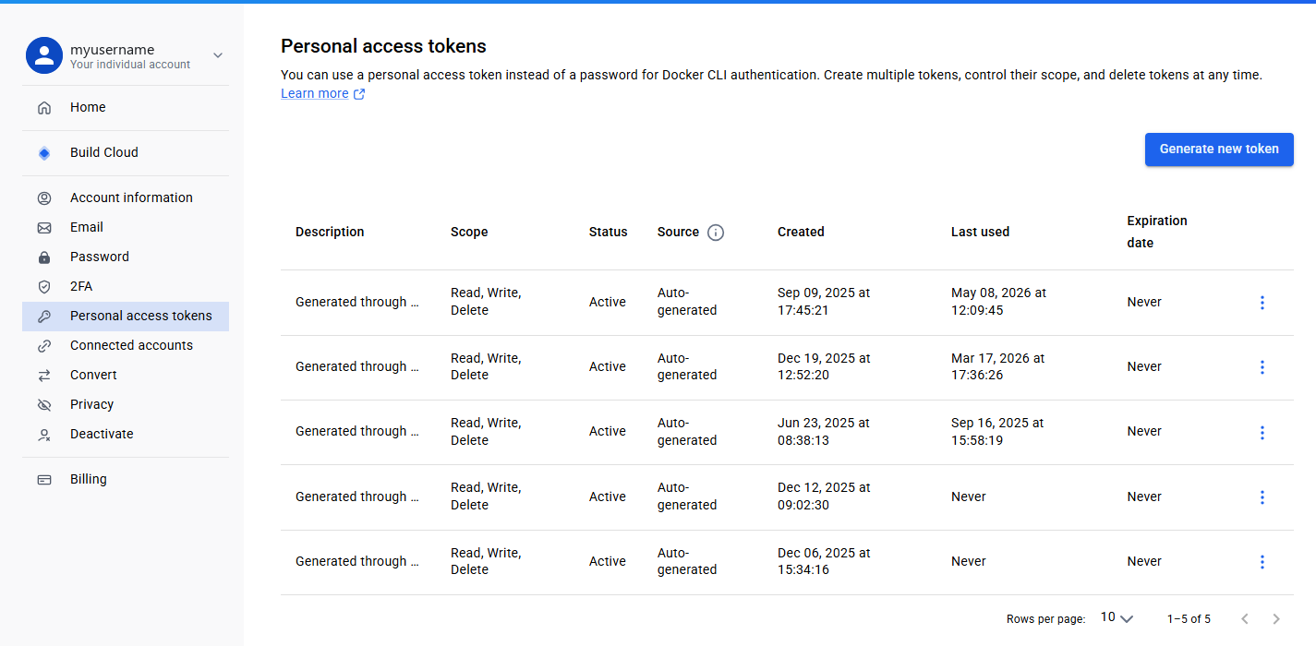Expand the myusername account switcher chevron
Image resolution: width=1316 pixels, height=646 pixels.
(x=218, y=55)
